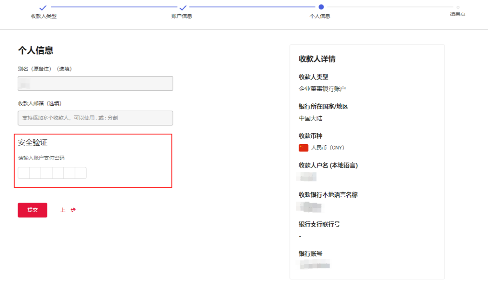Viewport: 488px width, 287px height.
Task: Click the blue dot above 个人信息
Action: click(x=321, y=7)
